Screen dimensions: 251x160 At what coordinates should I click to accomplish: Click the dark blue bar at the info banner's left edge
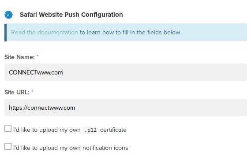[x=5, y=33]
